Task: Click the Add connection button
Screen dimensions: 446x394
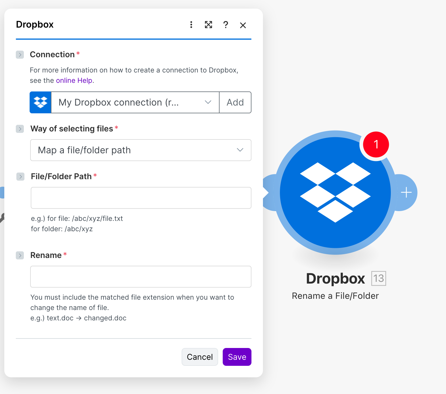Action: 235,102
